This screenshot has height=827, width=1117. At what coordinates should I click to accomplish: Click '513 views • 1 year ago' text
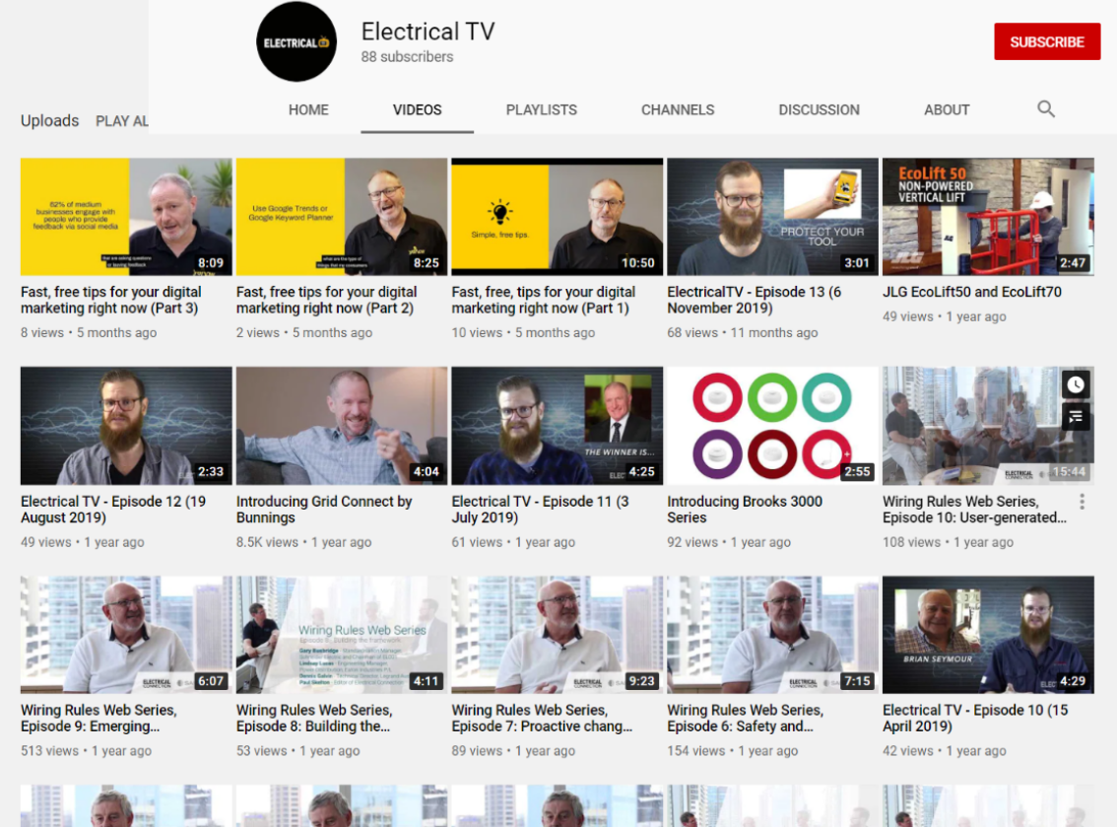click(x=87, y=751)
